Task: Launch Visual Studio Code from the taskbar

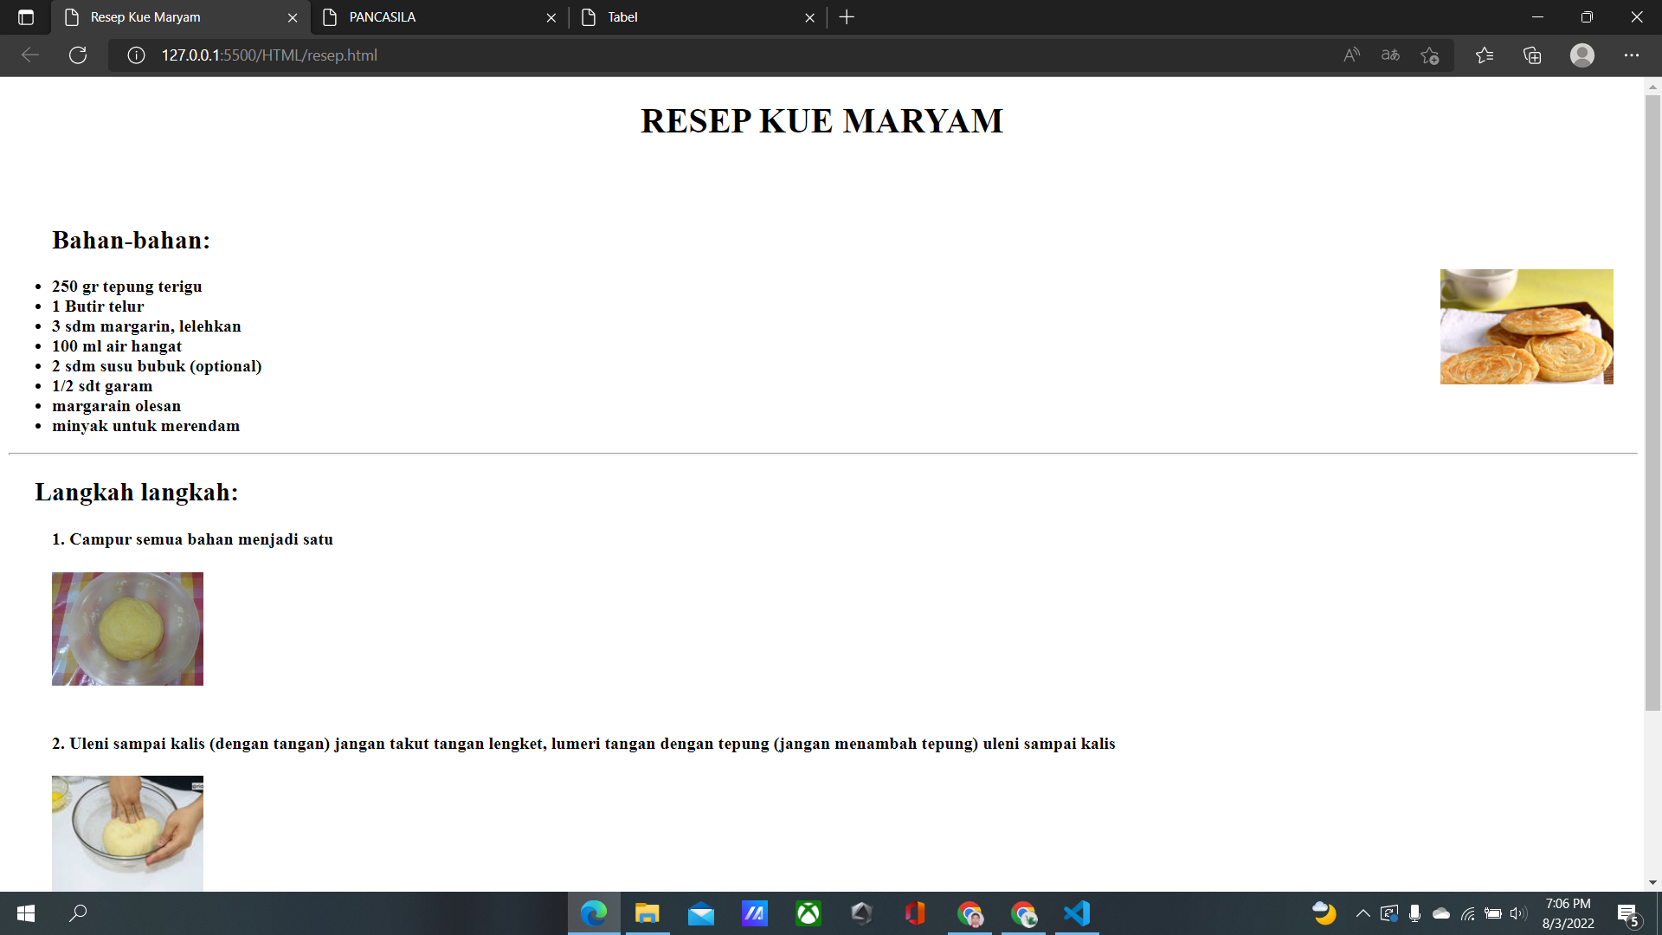Action: [1076, 912]
